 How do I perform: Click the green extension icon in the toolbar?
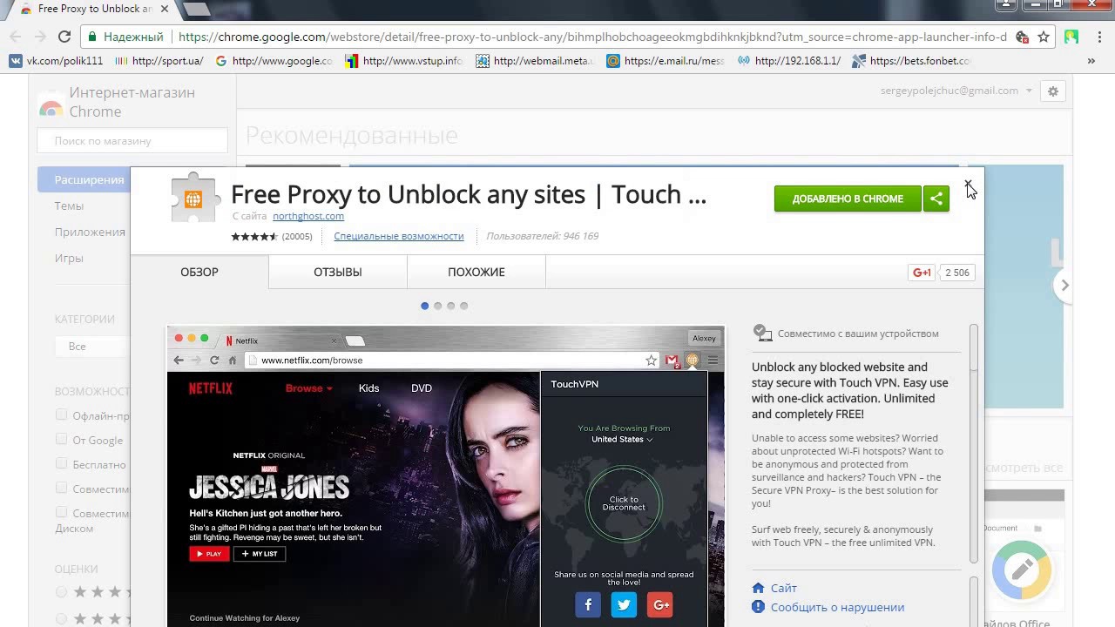(1071, 37)
